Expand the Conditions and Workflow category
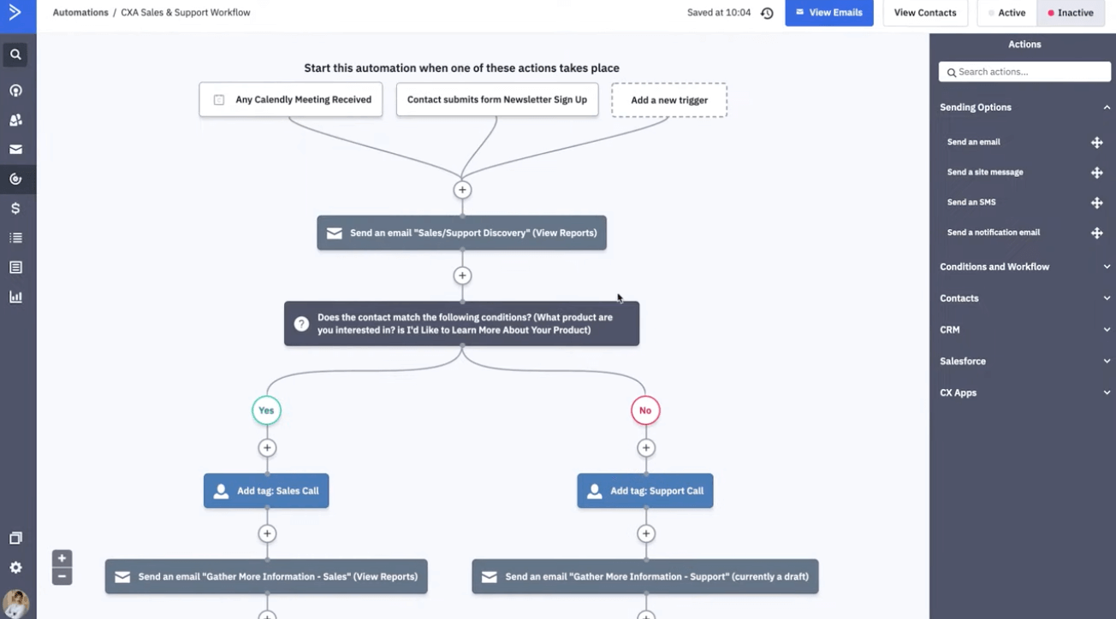1116x619 pixels. tap(1024, 266)
